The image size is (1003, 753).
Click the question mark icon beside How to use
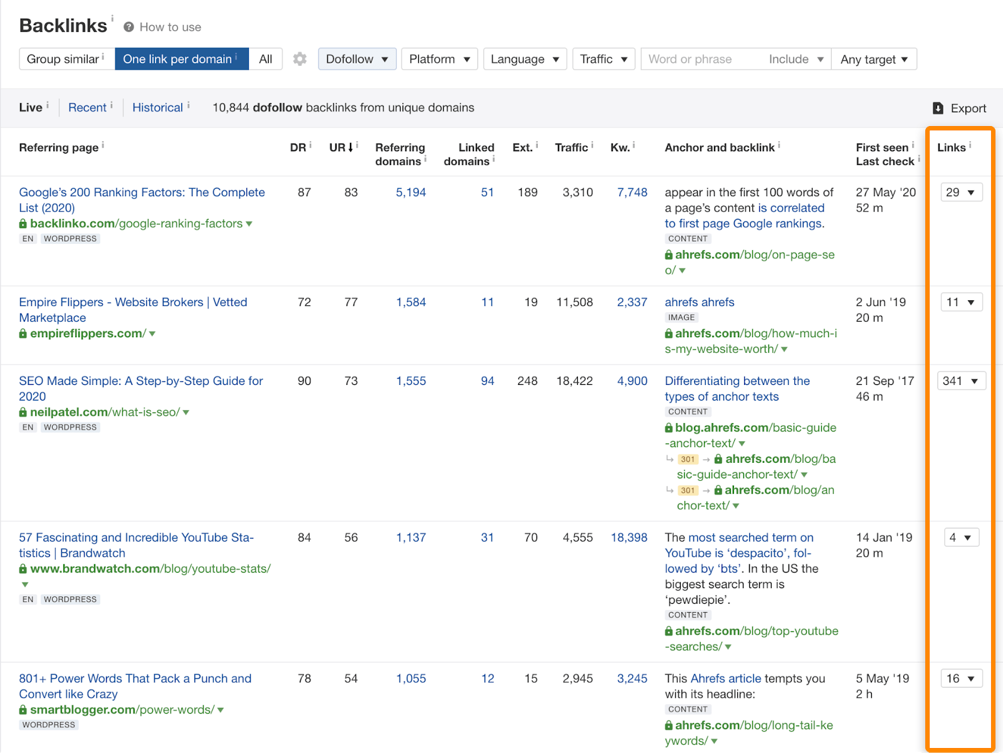click(x=128, y=27)
